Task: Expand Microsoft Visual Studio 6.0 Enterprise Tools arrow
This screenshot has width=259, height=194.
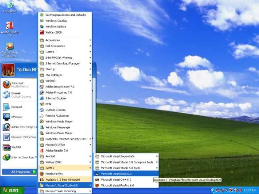Action: coord(157,162)
